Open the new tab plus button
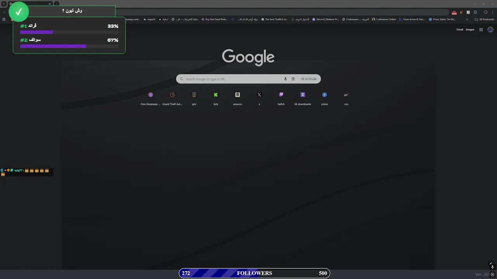497x279 pixels. click(57, 4)
